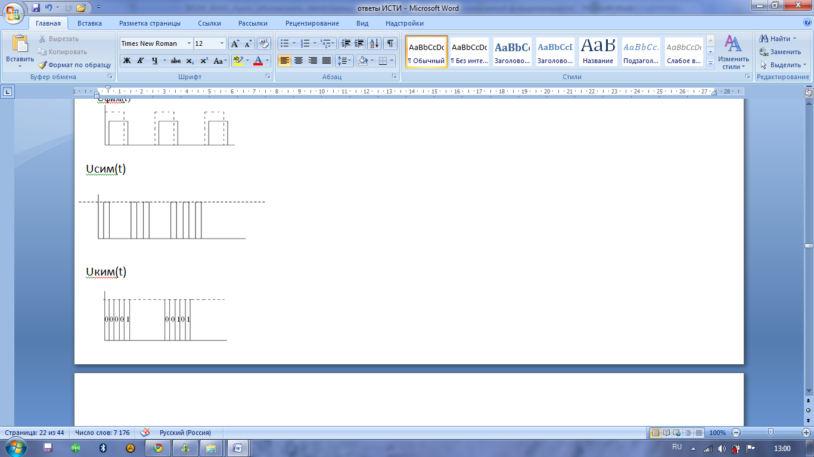Switch to Разметка страницы tab
Image resolution: width=814 pixels, height=457 pixels.
tap(150, 23)
